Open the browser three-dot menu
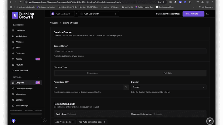This screenshot has width=223, height=125. [x=212, y=2]
